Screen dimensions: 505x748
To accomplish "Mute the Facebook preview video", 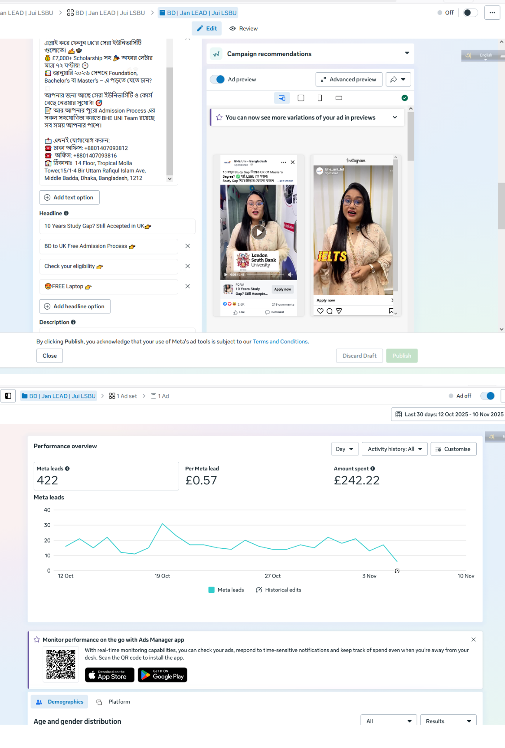I will point(290,274).
